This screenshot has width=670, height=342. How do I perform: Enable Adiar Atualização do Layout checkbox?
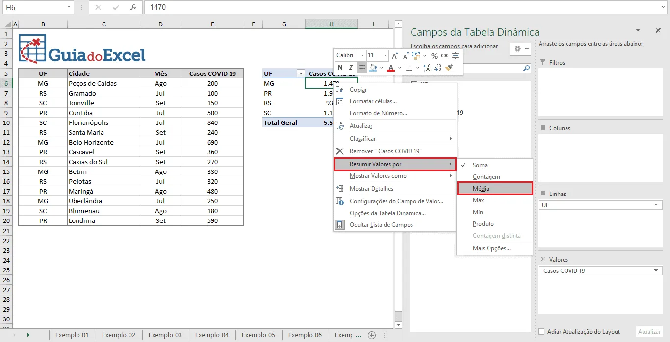[x=541, y=332]
